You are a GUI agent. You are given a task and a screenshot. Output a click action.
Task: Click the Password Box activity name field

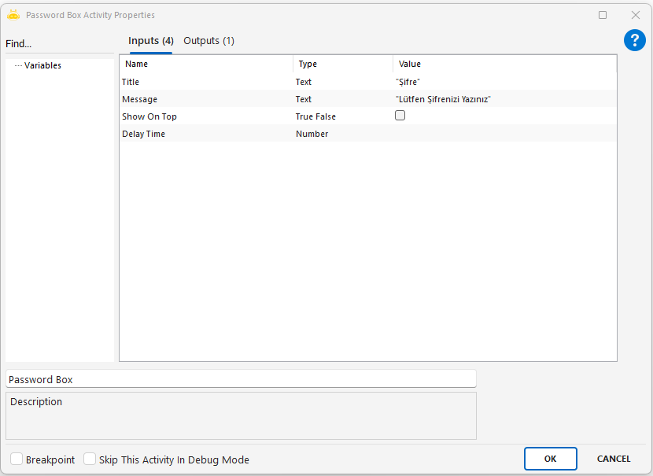tap(240, 379)
